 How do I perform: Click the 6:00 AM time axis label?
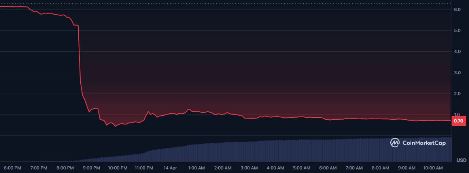[328, 168]
